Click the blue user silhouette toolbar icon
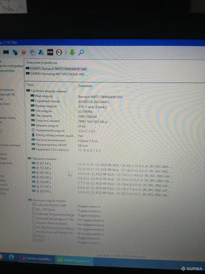This screenshot has width=205, height=274. pos(41,52)
